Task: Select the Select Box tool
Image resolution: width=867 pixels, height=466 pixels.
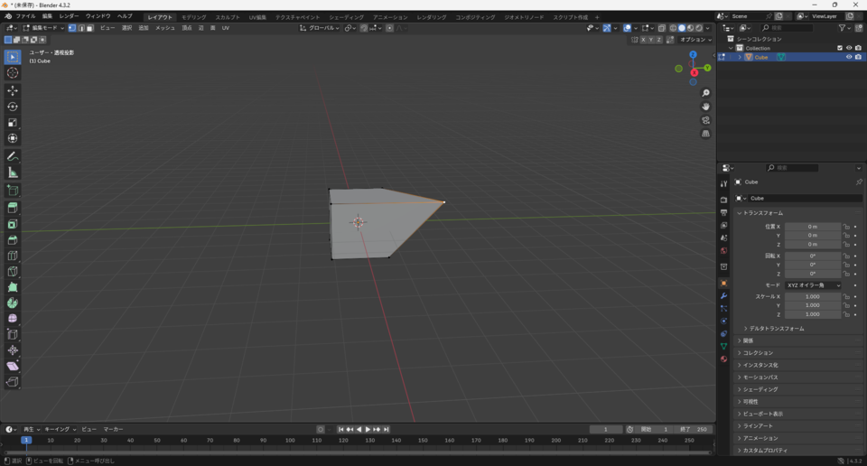Action: pyautogui.click(x=13, y=57)
